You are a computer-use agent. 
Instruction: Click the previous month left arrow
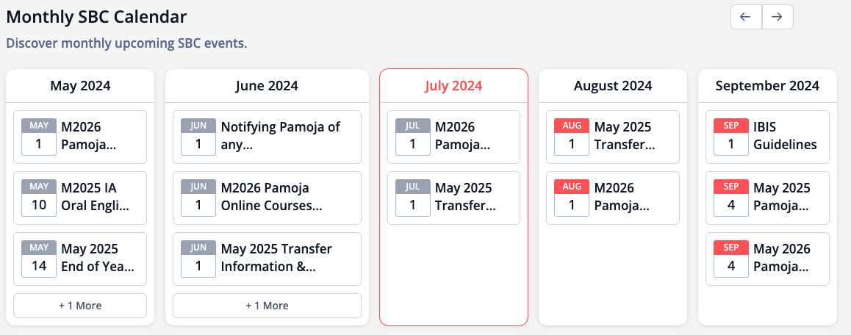pos(746,17)
